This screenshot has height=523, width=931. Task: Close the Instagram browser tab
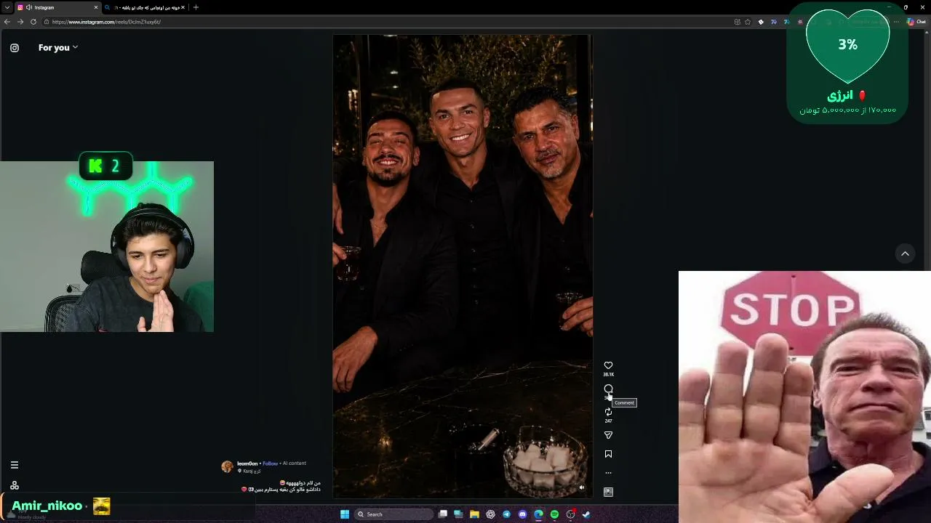click(x=95, y=7)
